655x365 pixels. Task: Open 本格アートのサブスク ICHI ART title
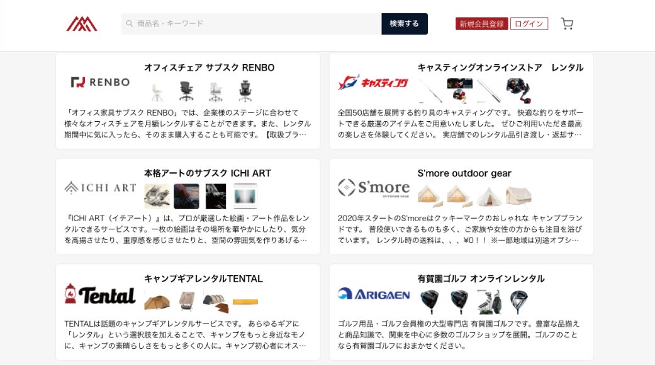208,173
